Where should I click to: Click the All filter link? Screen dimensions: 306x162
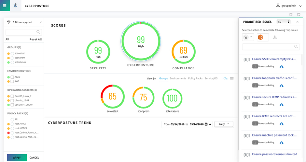(7, 39)
